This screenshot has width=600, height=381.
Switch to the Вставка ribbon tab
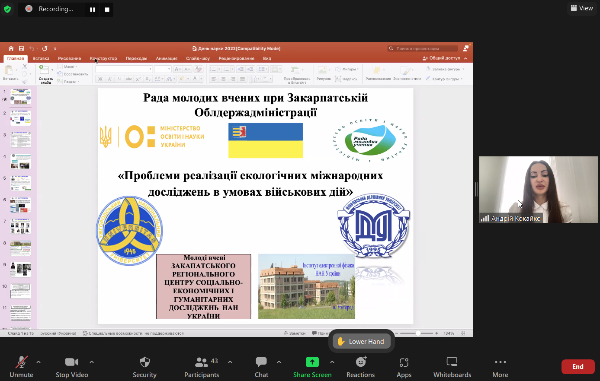coord(41,58)
